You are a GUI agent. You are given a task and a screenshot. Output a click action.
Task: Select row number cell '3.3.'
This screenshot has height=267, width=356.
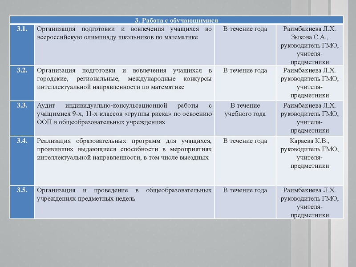23,105
